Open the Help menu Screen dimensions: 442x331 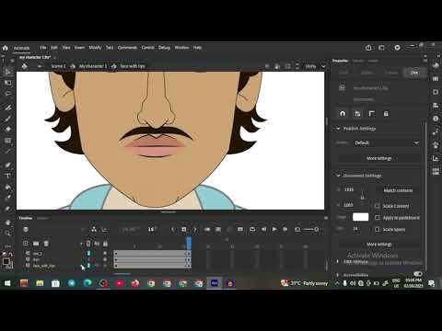coord(197,48)
